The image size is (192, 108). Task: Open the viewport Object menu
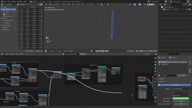(x=78, y=4)
